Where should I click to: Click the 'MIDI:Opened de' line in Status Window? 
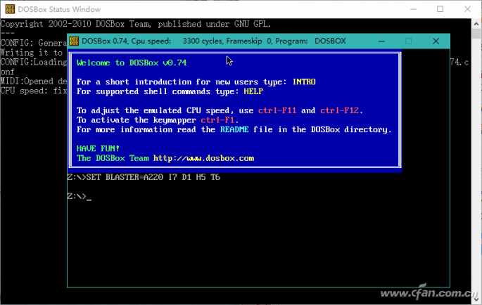coord(34,81)
